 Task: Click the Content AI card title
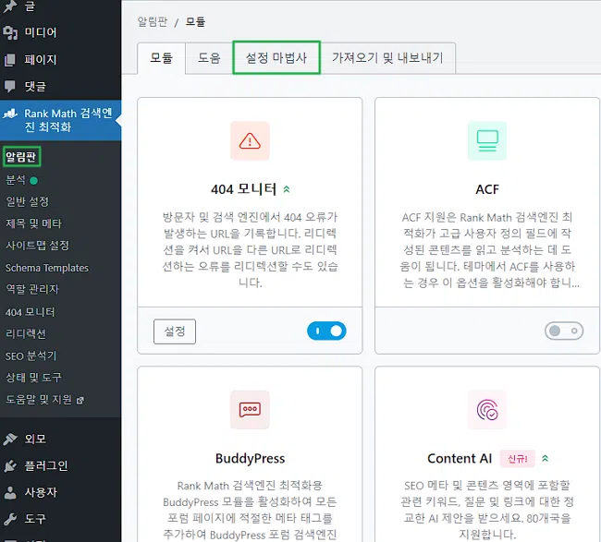[460, 458]
